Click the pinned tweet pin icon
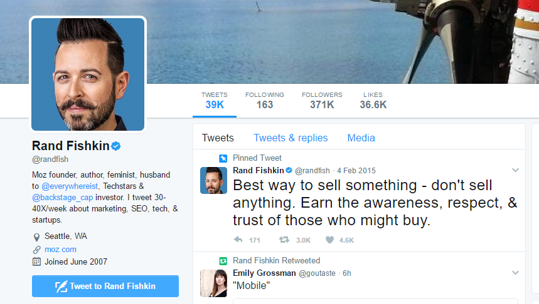 [222, 158]
